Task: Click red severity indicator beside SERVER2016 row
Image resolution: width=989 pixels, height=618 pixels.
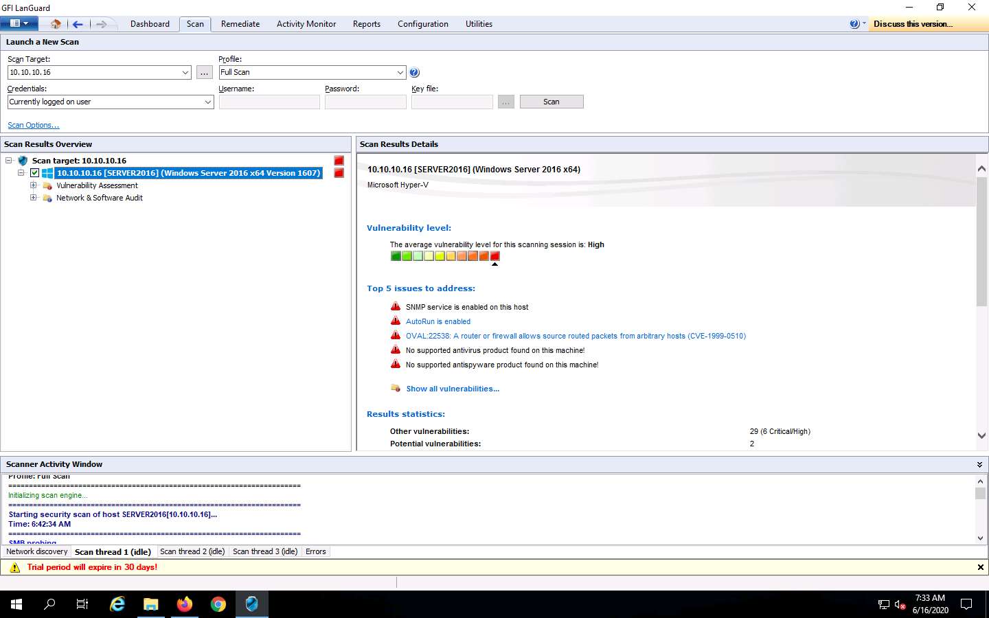Action: [x=339, y=173]
